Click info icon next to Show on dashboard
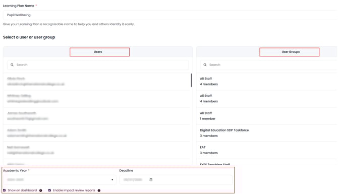Viewport: 338px width, 196px height. (41, 190)
